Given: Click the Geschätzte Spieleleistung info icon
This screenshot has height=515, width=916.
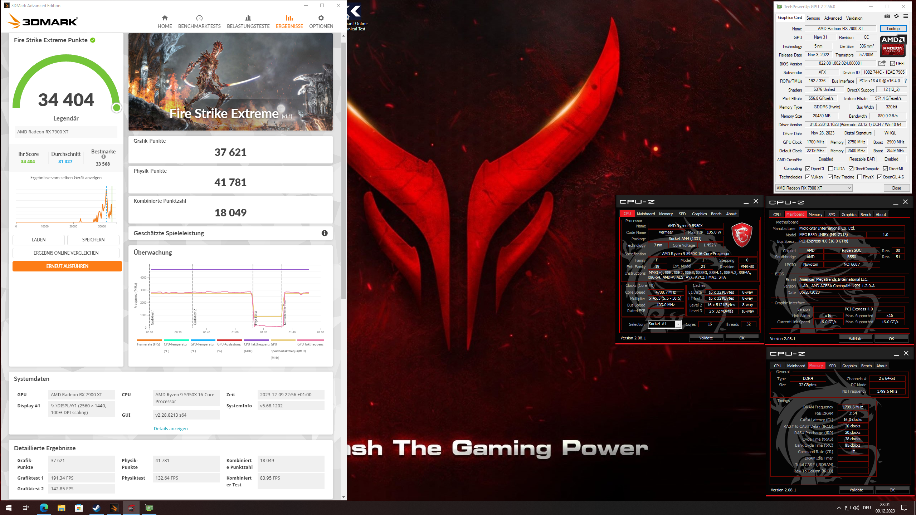Looking at the screenshot, I should [325, 233].
